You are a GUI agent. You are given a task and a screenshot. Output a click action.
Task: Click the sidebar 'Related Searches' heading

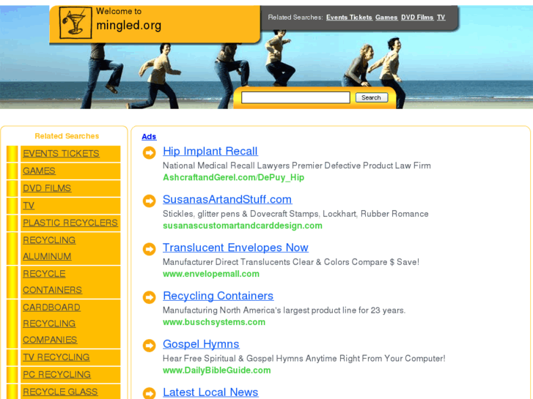coord(67,136)
